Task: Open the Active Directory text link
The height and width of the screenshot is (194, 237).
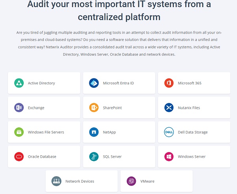Action: click(41, 83)
